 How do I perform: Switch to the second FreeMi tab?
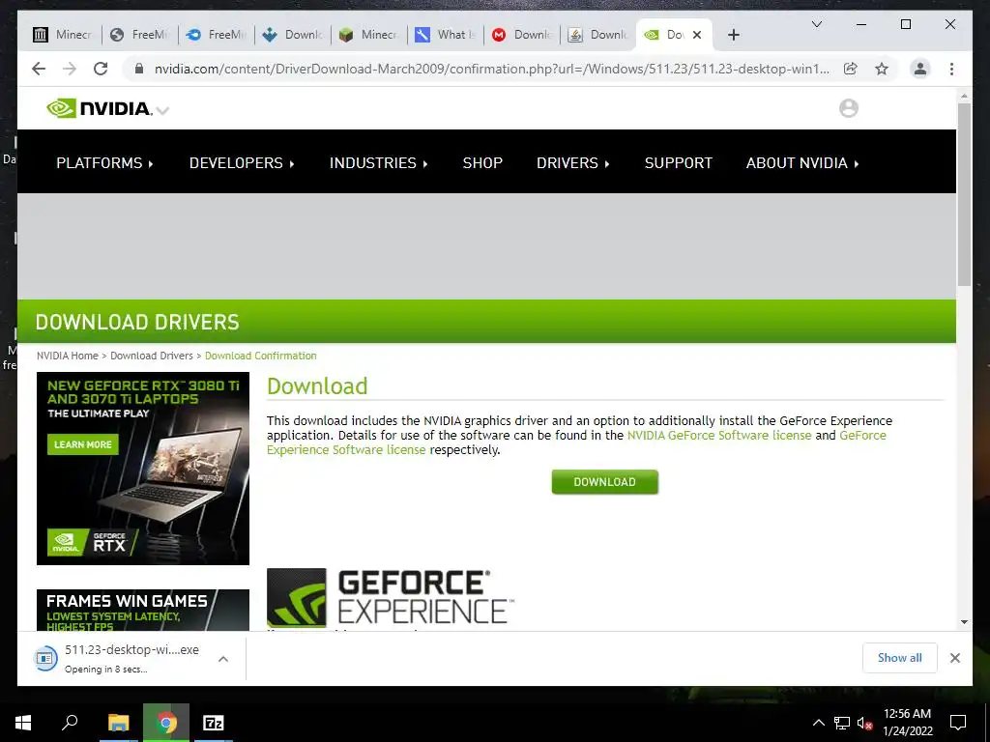point(216,35)
